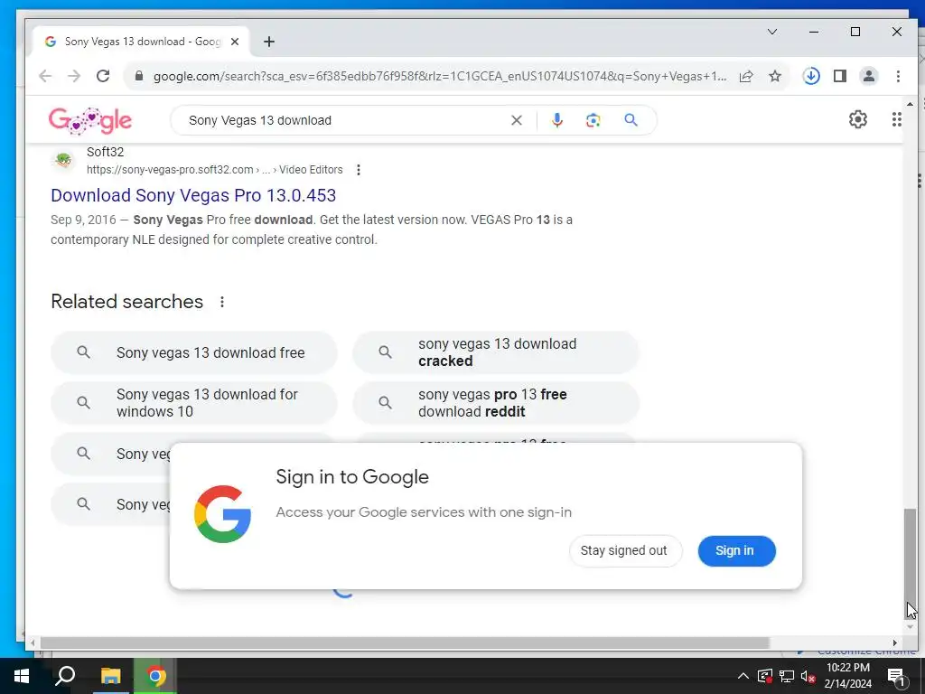
Task: Show hidden system tray icons
Action: coord(743,676)
